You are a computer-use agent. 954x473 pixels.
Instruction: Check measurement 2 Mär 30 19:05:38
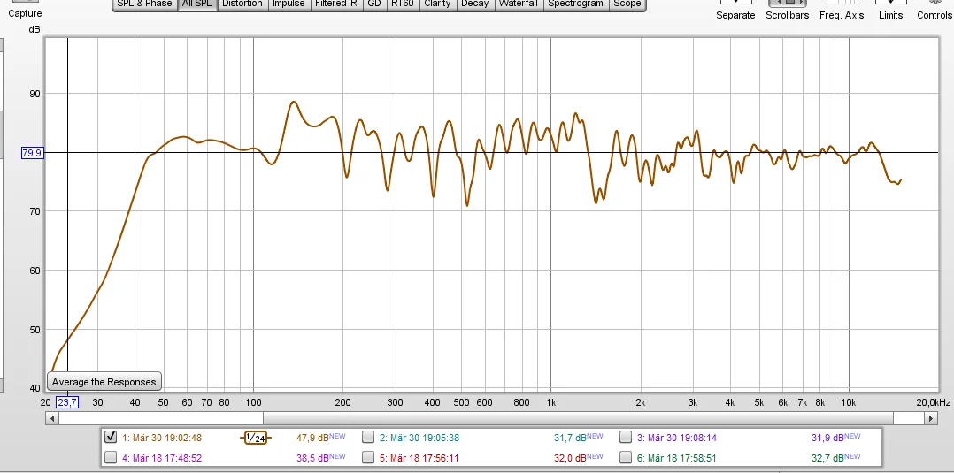pyautogui.click(x=368, y=437)
